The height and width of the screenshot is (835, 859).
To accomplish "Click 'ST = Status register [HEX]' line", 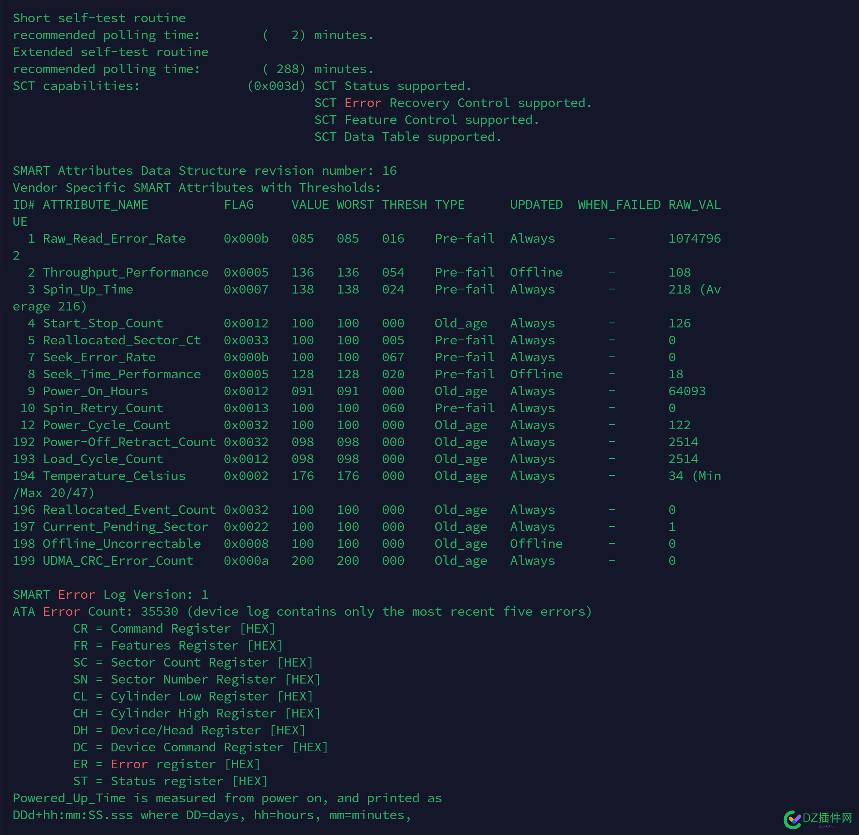I will click(170, 781).
